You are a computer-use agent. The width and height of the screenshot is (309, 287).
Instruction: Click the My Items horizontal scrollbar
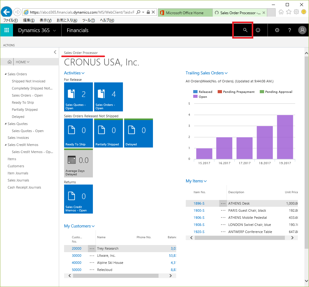(x=240, y=238)
